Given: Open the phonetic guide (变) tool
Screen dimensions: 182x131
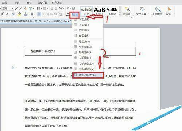Looking at the screenshot, I should pyautogui.click(x=31, y=8).
